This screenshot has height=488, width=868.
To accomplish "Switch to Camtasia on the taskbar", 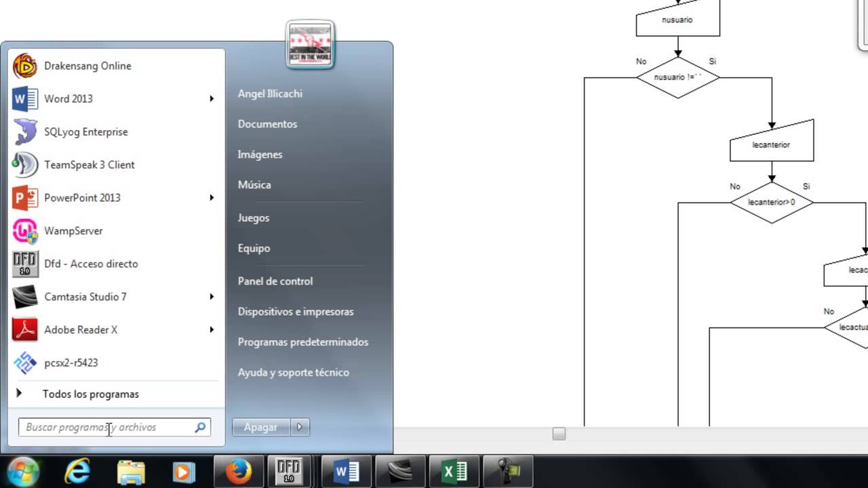I will click(x=401, y=472).
